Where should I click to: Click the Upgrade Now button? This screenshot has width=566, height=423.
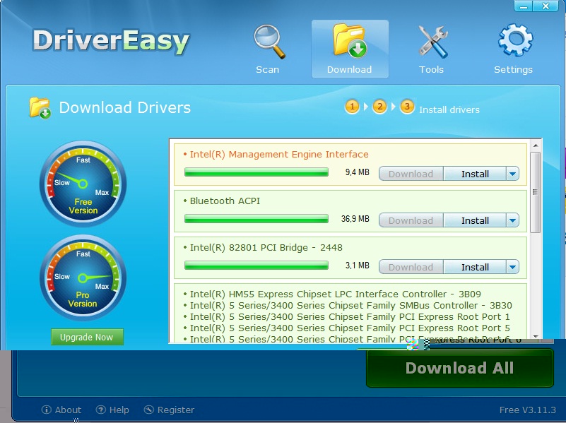pyautogui.click(x=87, y=337)
